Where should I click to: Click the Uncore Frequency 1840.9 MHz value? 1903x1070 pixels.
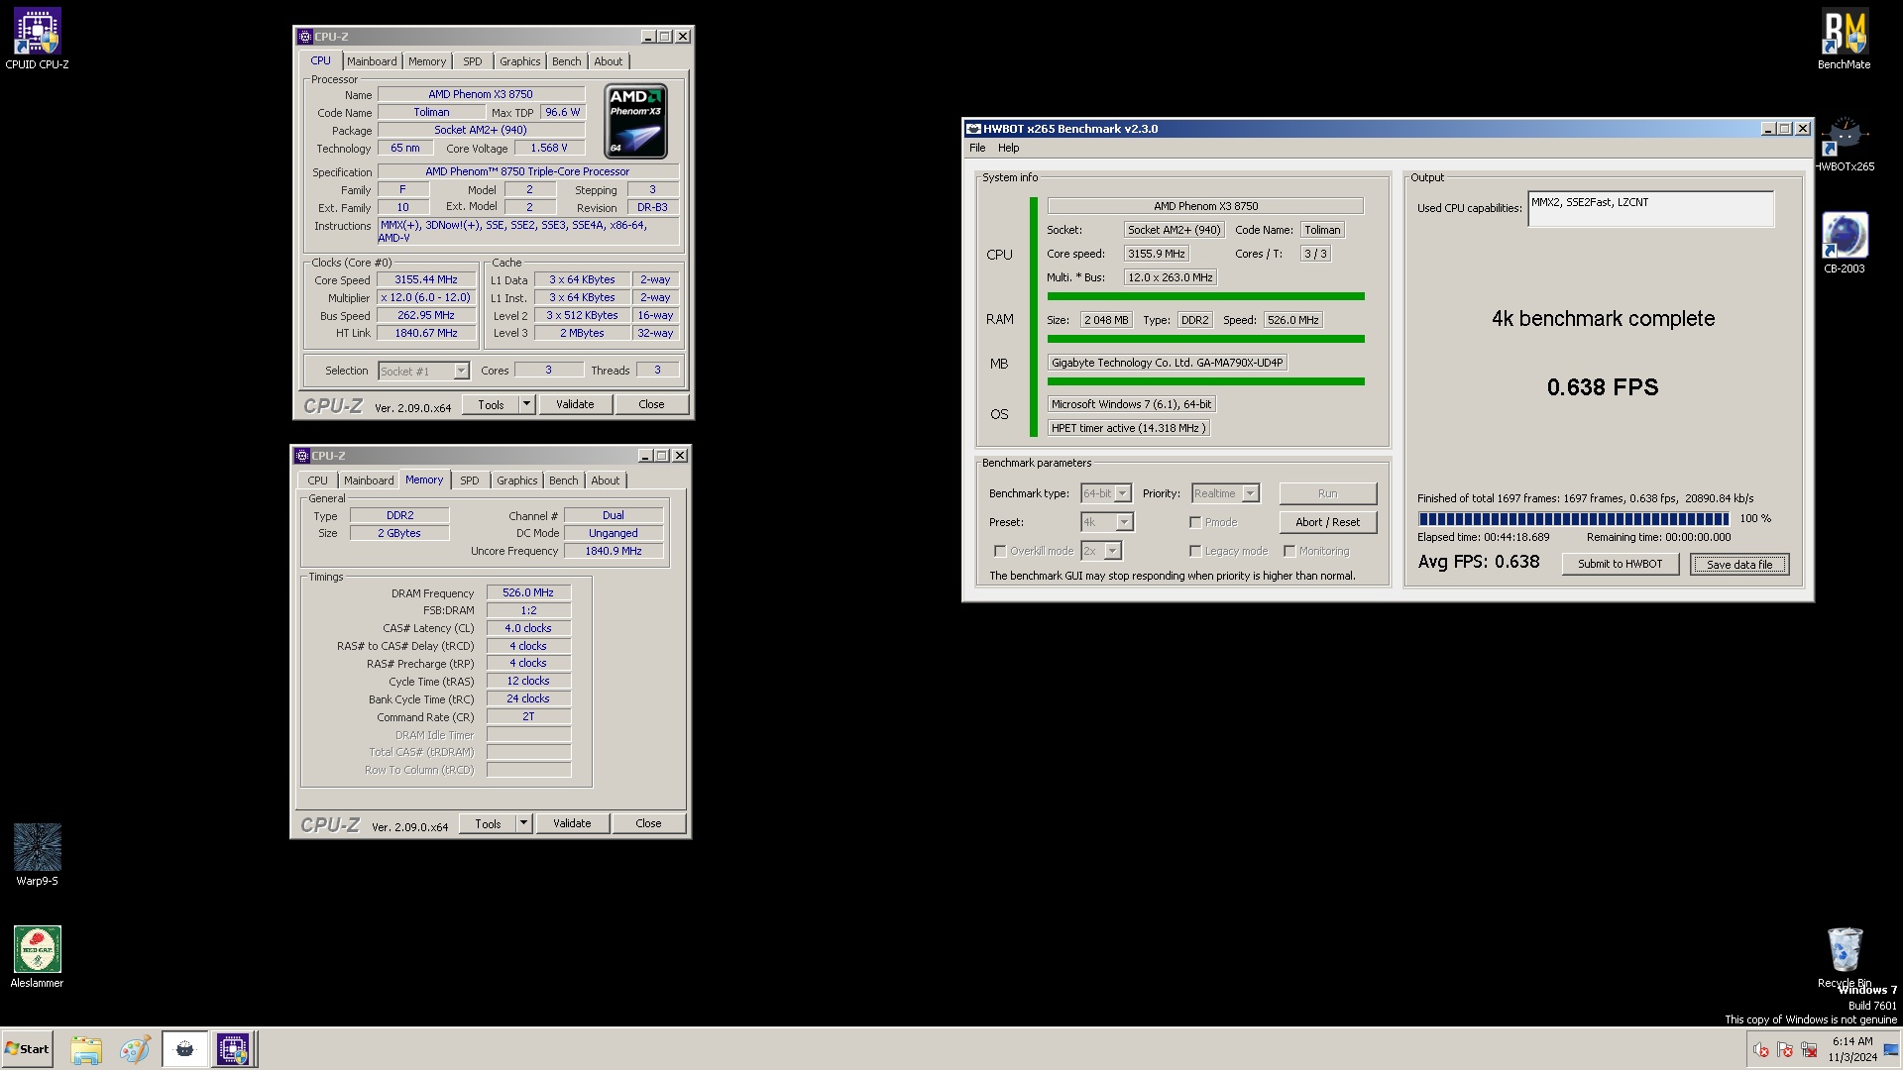(614, 552)
